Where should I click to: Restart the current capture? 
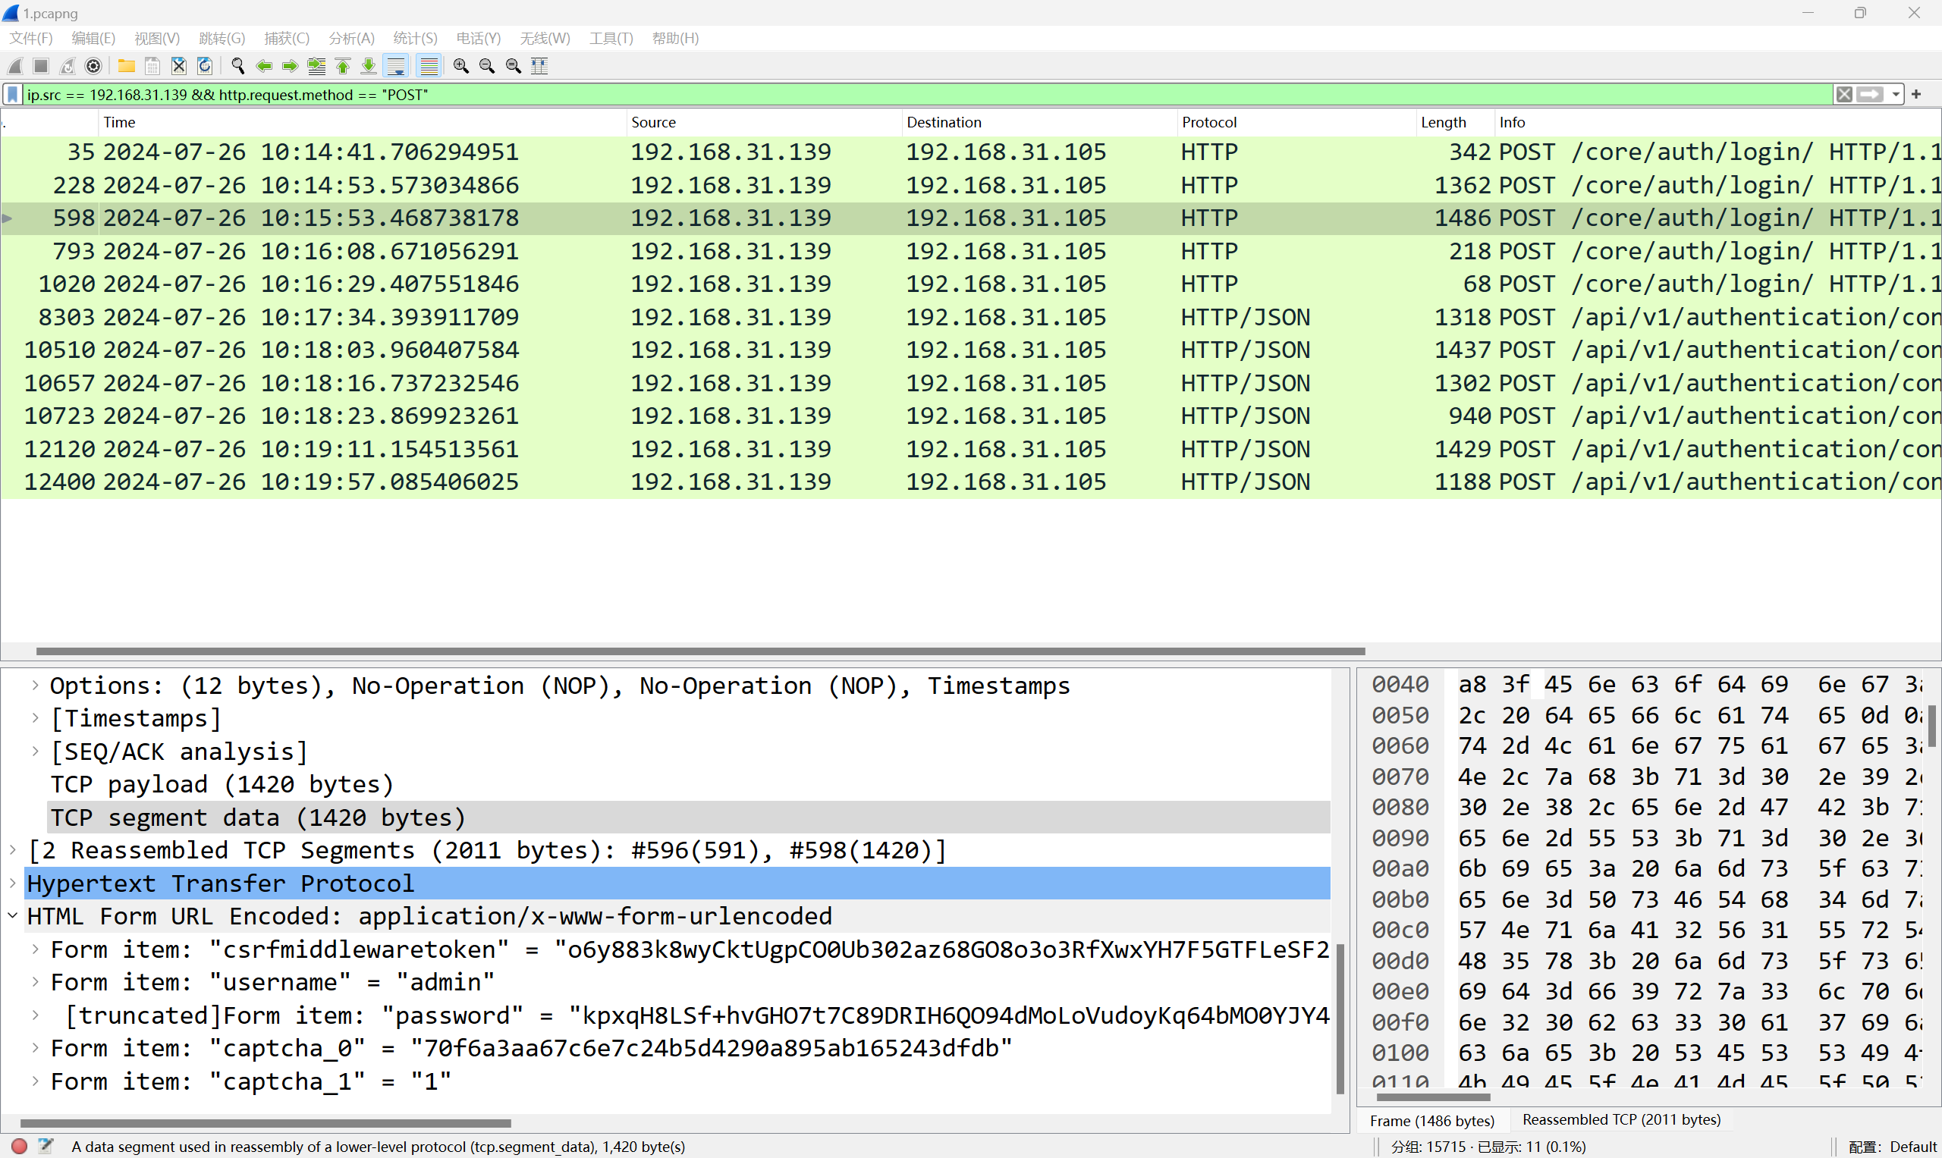coord(68,66)
